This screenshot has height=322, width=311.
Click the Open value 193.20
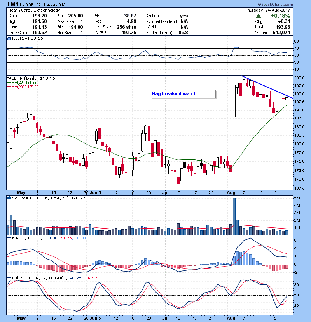pos(40,16)
